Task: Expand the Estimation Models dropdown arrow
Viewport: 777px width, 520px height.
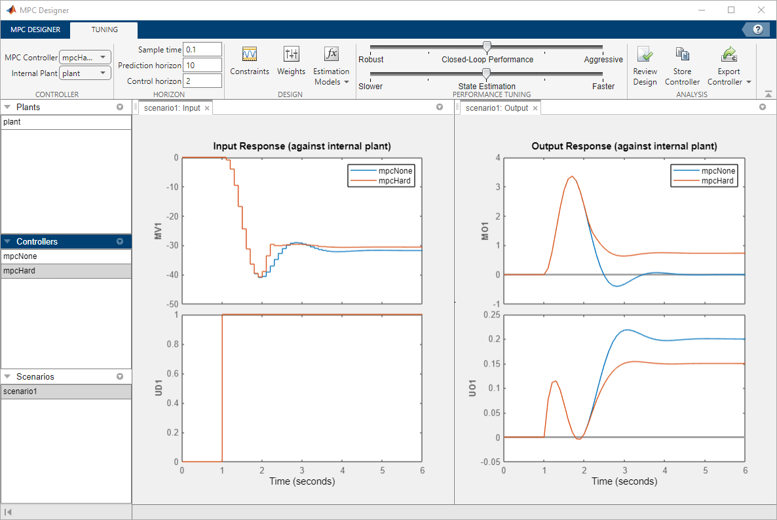Action: click(x=347, y=83)
